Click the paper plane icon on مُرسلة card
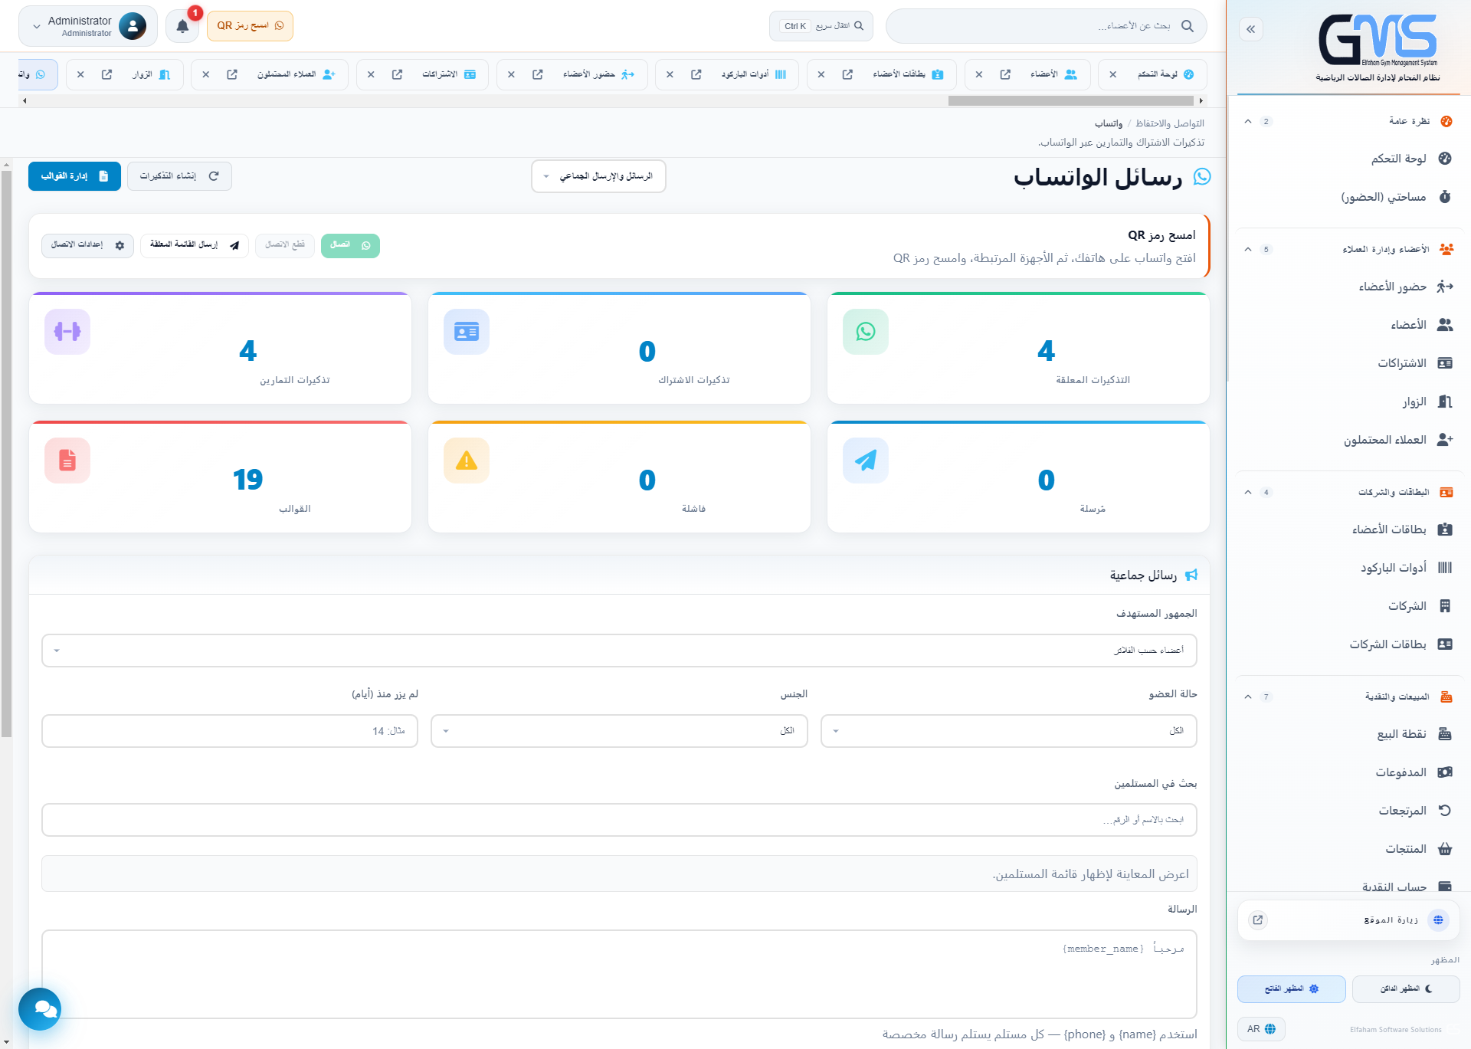The image size is (1471, 1049). [866, 461]
